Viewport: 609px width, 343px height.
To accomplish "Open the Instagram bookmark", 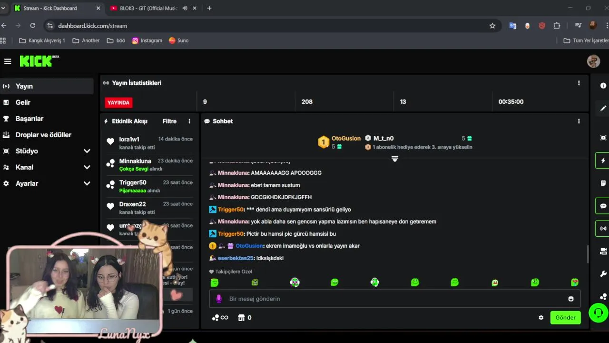I will click(x=147, y=40).
